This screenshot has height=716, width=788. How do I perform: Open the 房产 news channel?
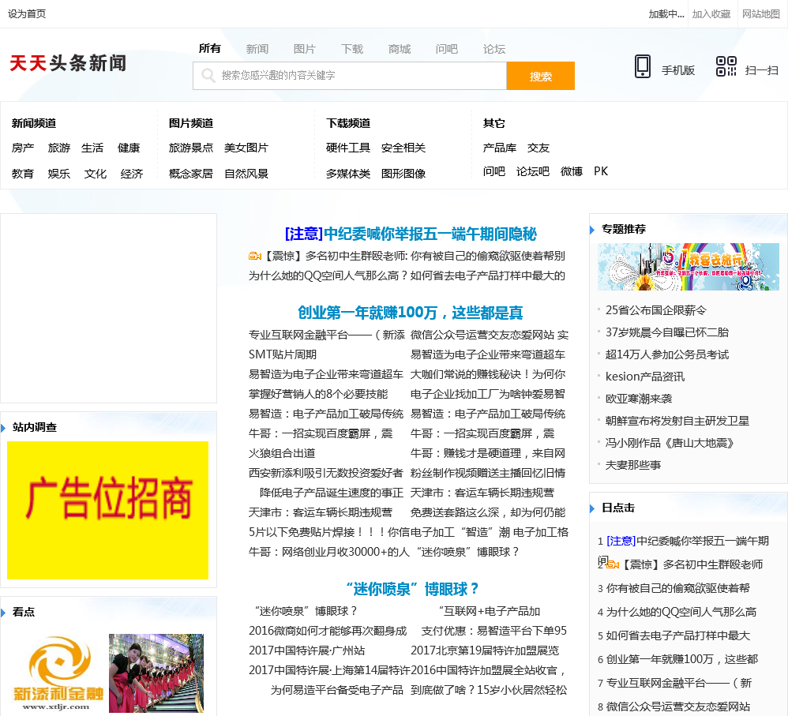pos(23,148)
